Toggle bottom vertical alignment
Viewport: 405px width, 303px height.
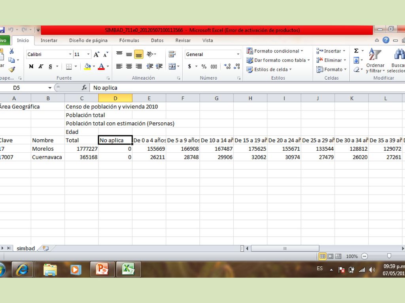click(x=139, y=54)
